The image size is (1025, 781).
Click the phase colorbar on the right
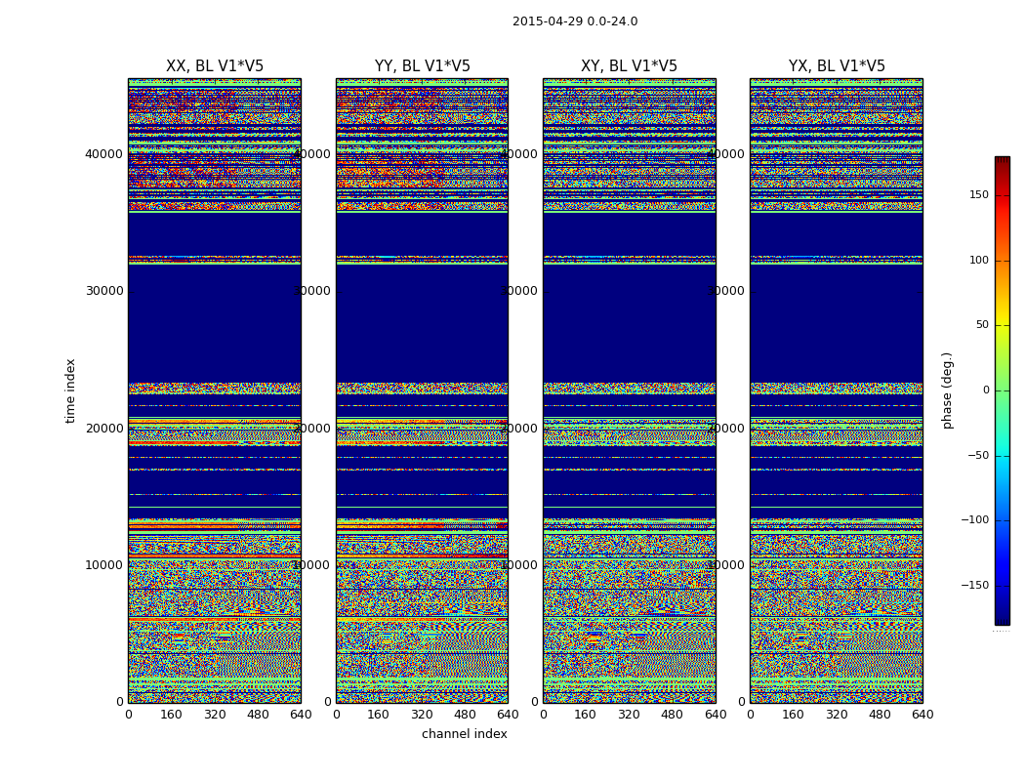pos(1002,390)
